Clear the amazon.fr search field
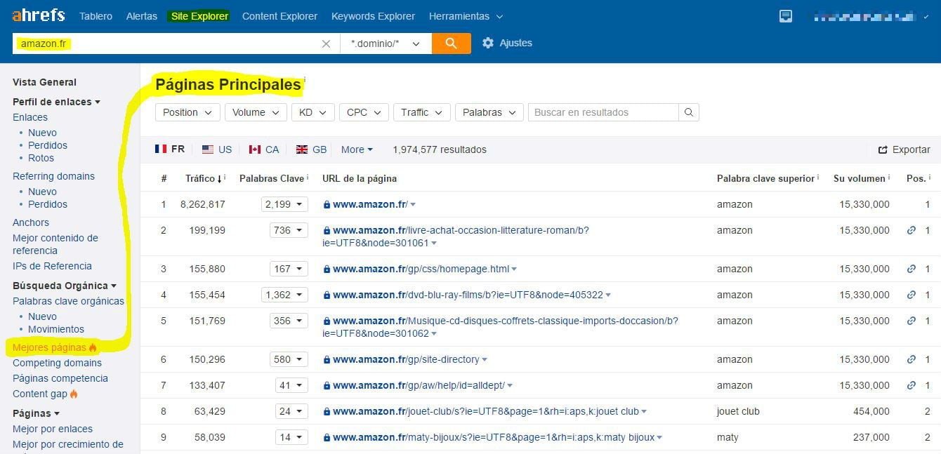This screenshot has height=454, width=941. (326, 44)
